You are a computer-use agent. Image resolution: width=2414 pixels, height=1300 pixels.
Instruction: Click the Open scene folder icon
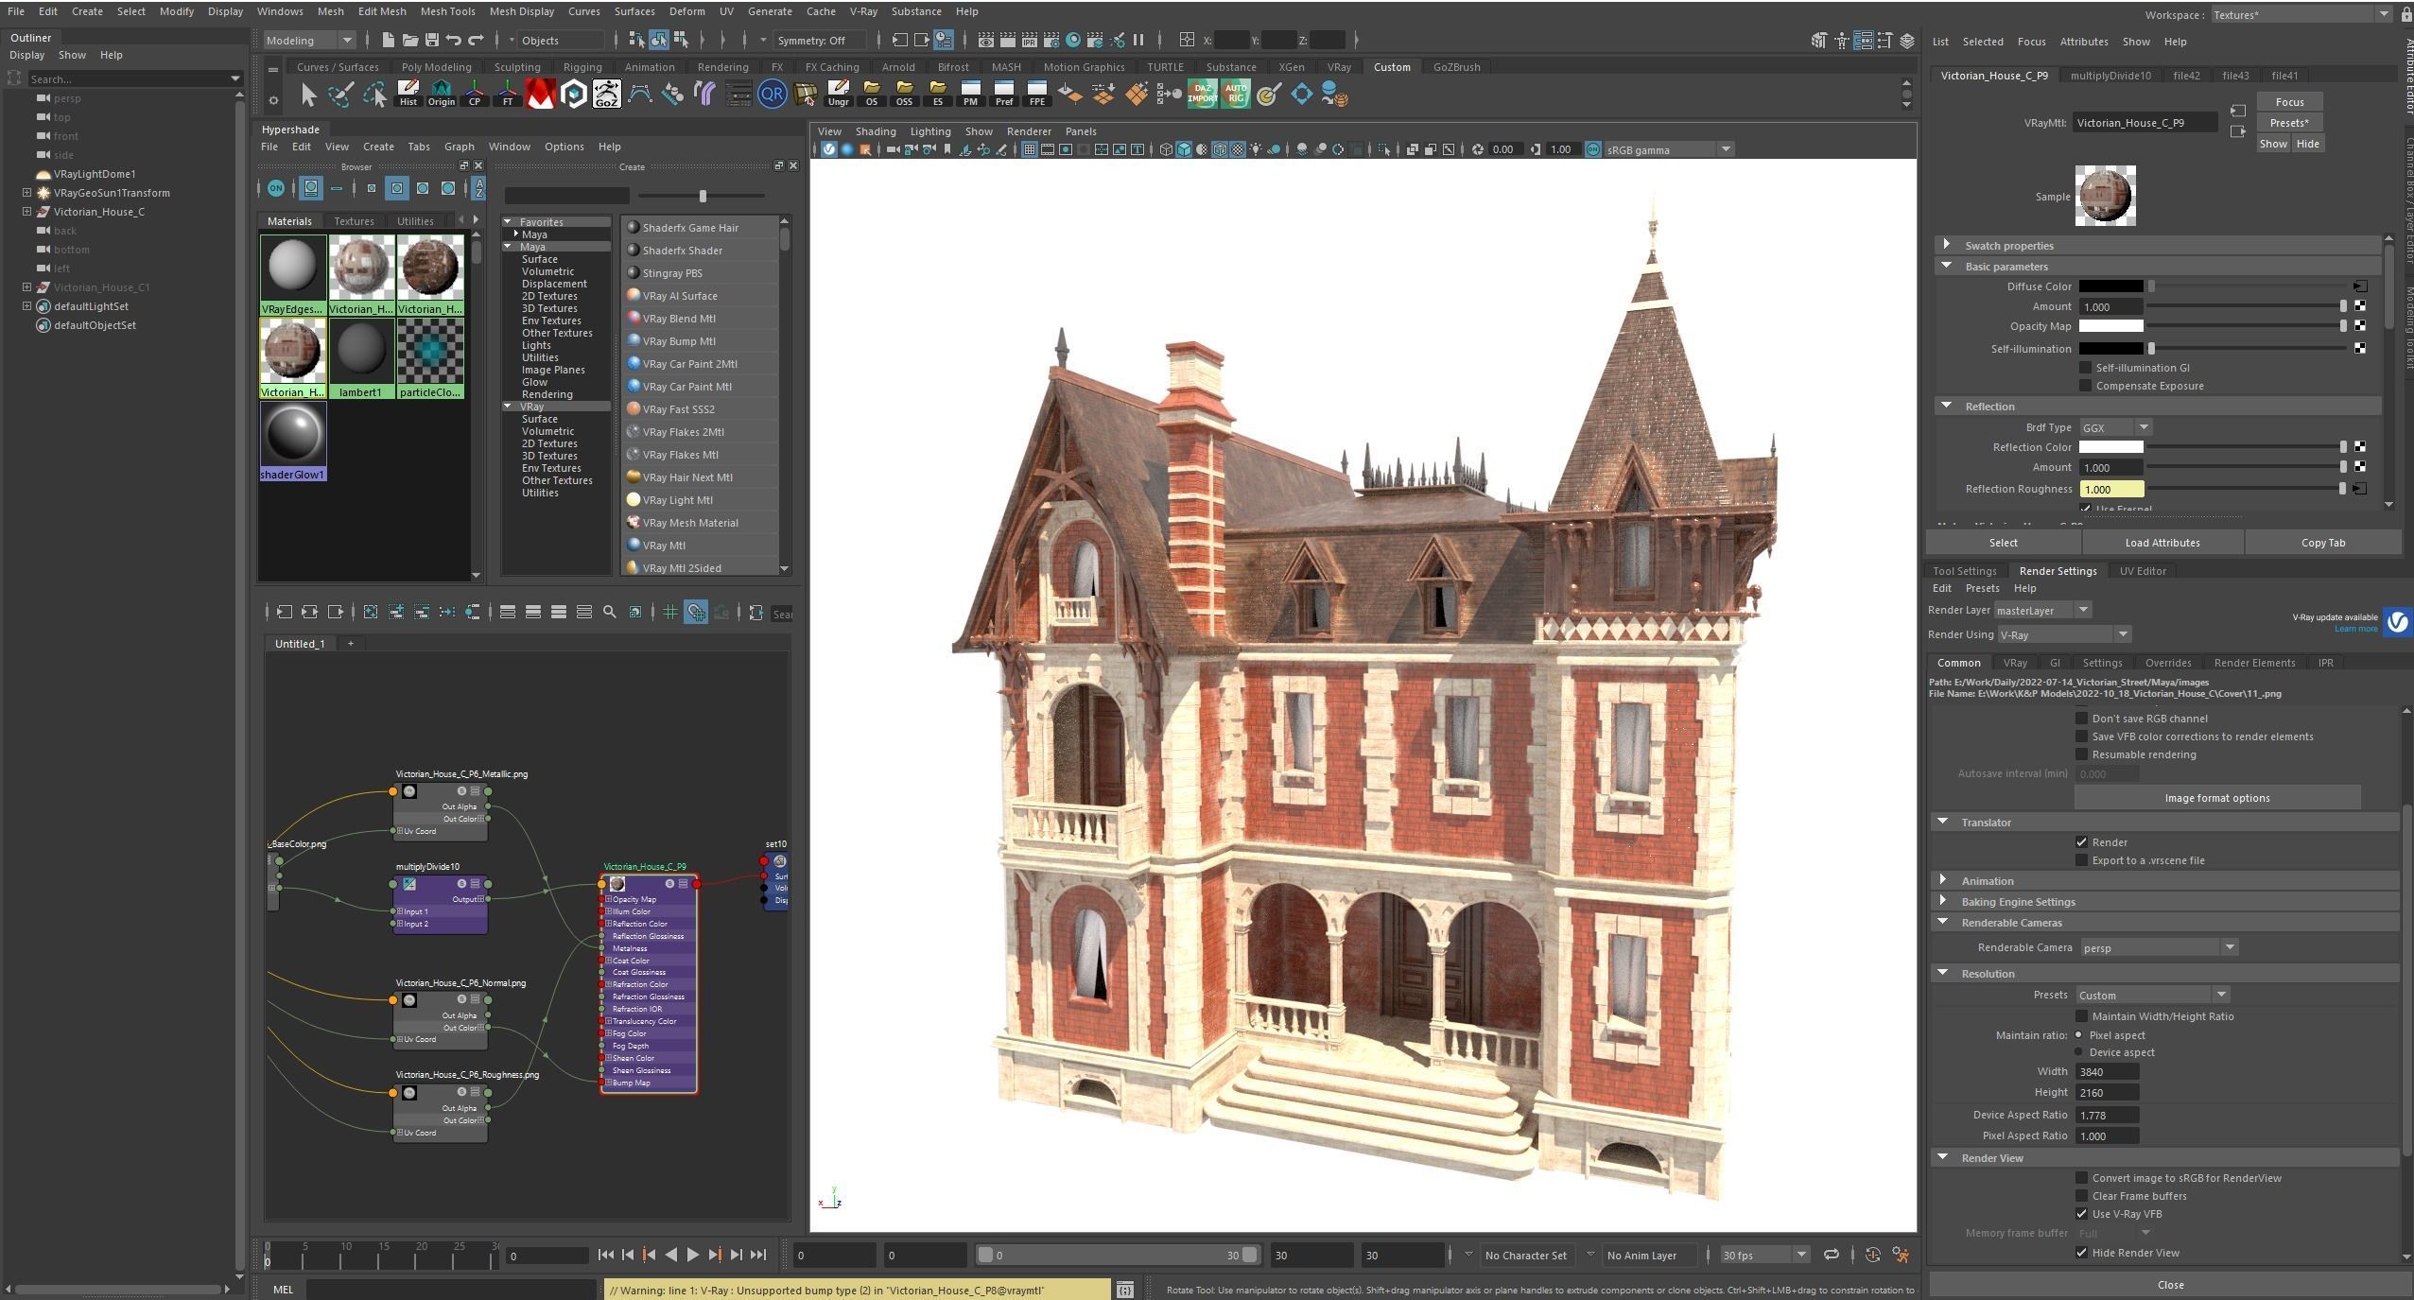pyautogui.click(x=409, y=40)
